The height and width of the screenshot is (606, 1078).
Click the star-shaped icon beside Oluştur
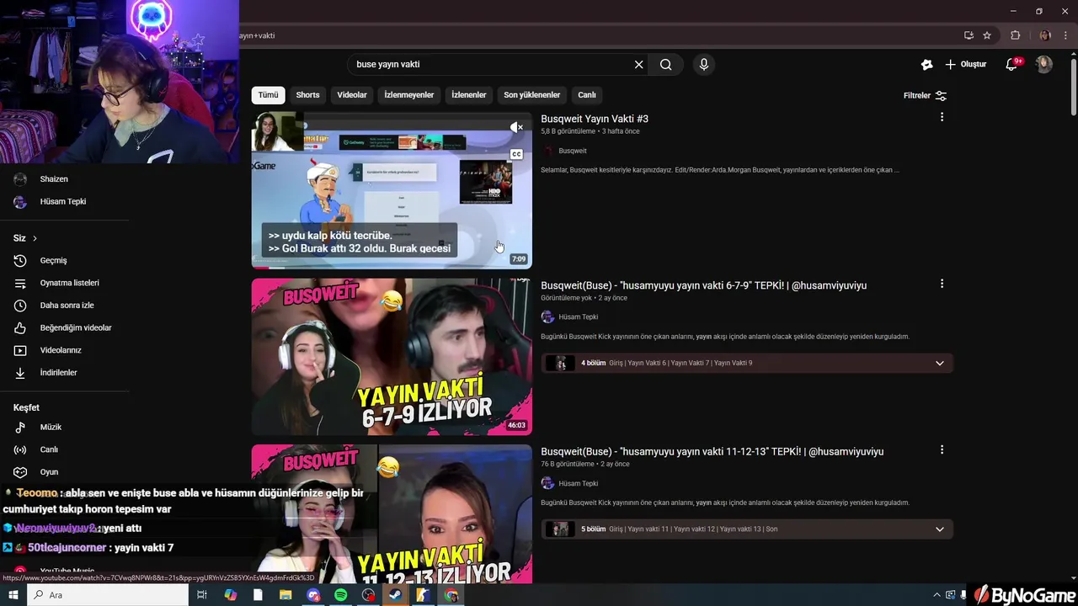[x=926, y=65]
